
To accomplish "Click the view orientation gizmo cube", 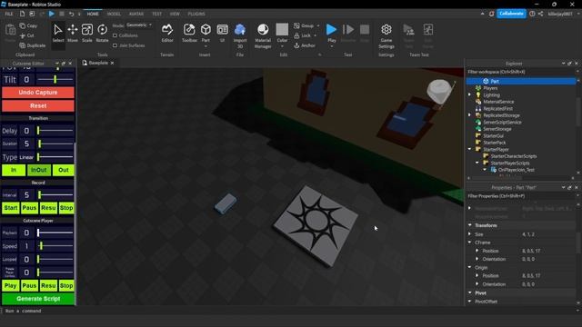I will (x=439, y=91).
